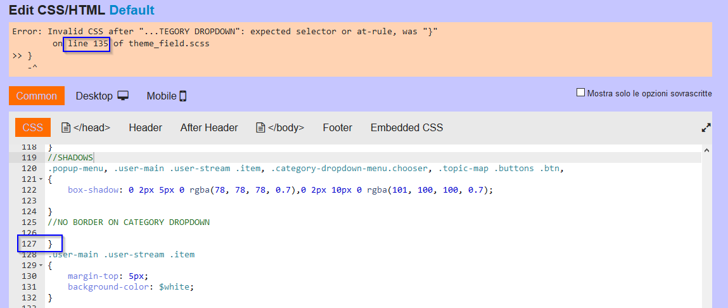The width and height of the screenshot is (728, 308).
Task: Collapse the code fold at line 121
Action: click(x=41, y=179)
